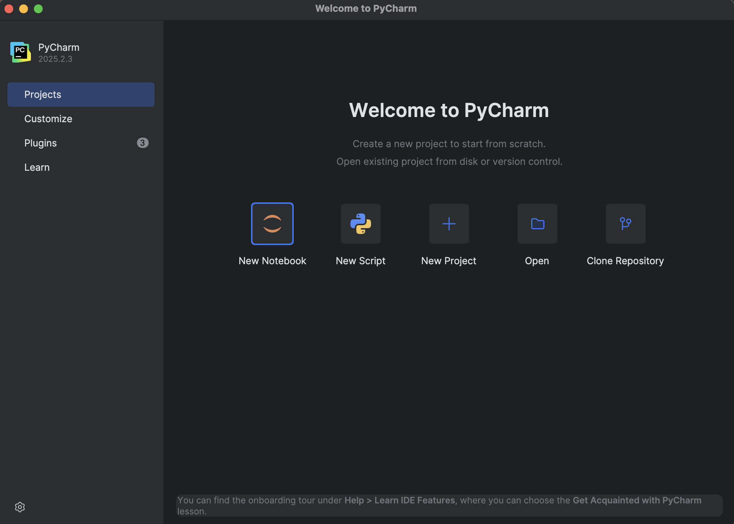
Task: Select the Projects tab in sidebar
Action: click(81, 95)
